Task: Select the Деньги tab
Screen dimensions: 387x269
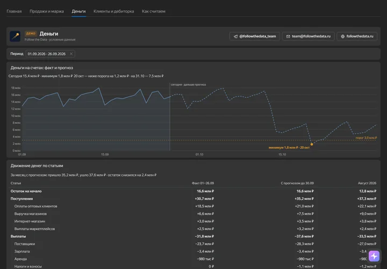Action: click(78, 11)
